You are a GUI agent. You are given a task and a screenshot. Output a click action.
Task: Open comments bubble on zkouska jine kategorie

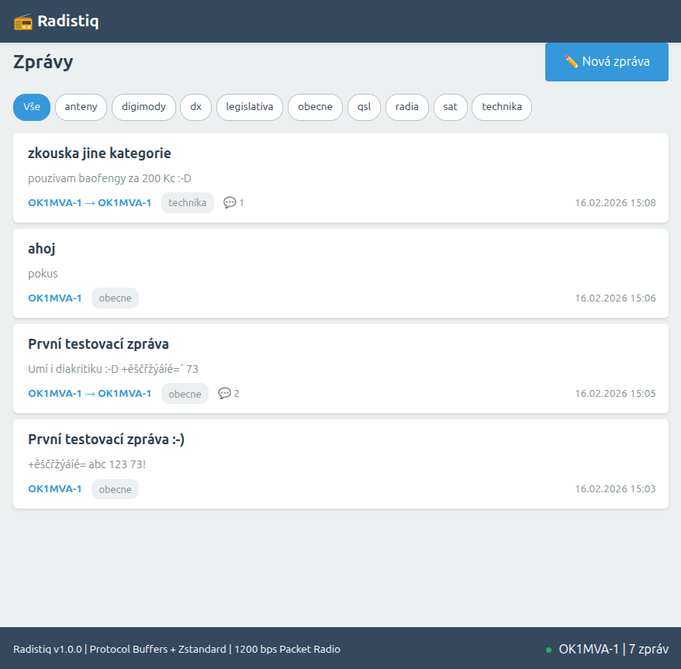click(x=233, y=203)
